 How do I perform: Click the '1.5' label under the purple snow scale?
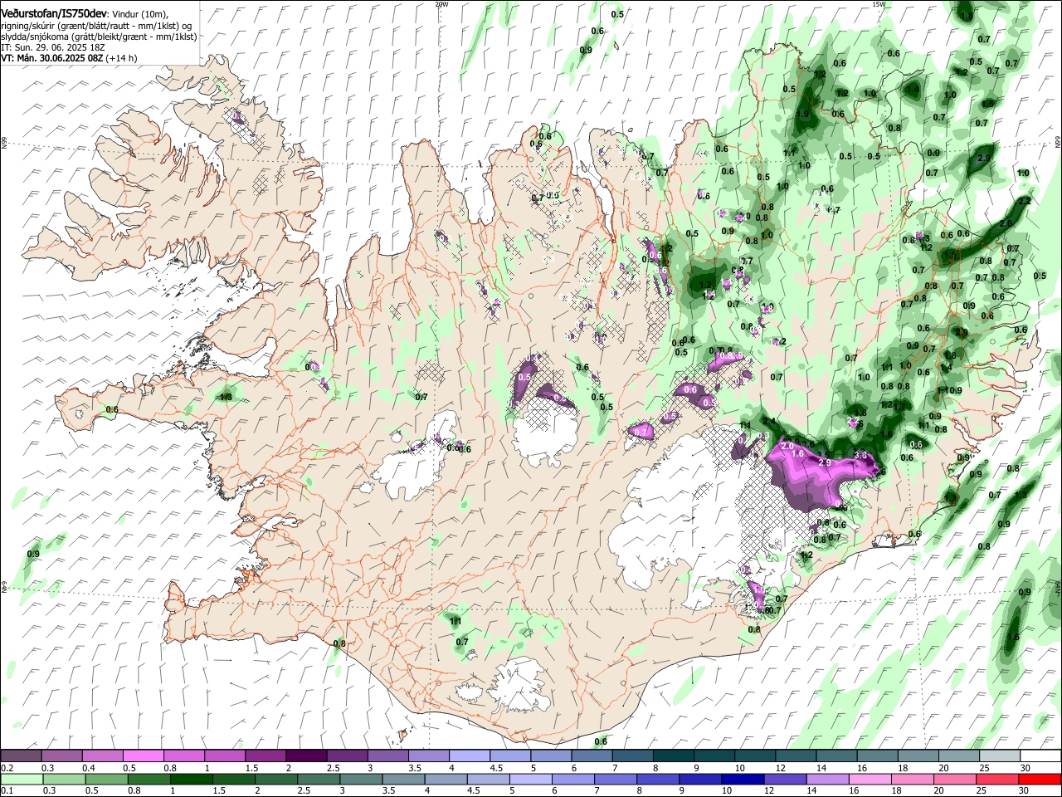click(x=251, y=768)
